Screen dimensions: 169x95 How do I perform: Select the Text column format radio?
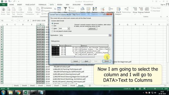click(52, 26)
